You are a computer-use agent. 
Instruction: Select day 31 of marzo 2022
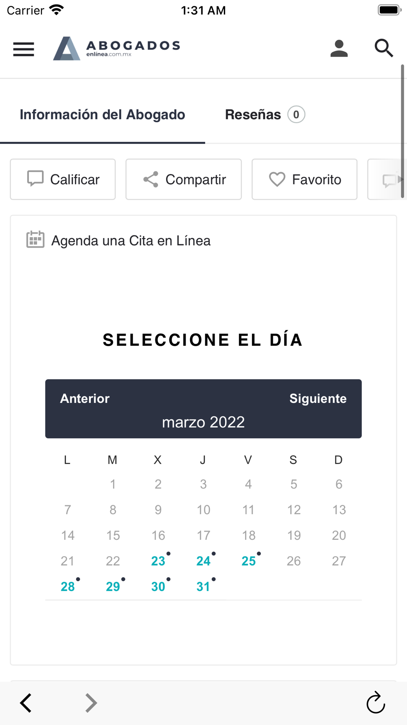pyautogui.click(x=203, y=586)
